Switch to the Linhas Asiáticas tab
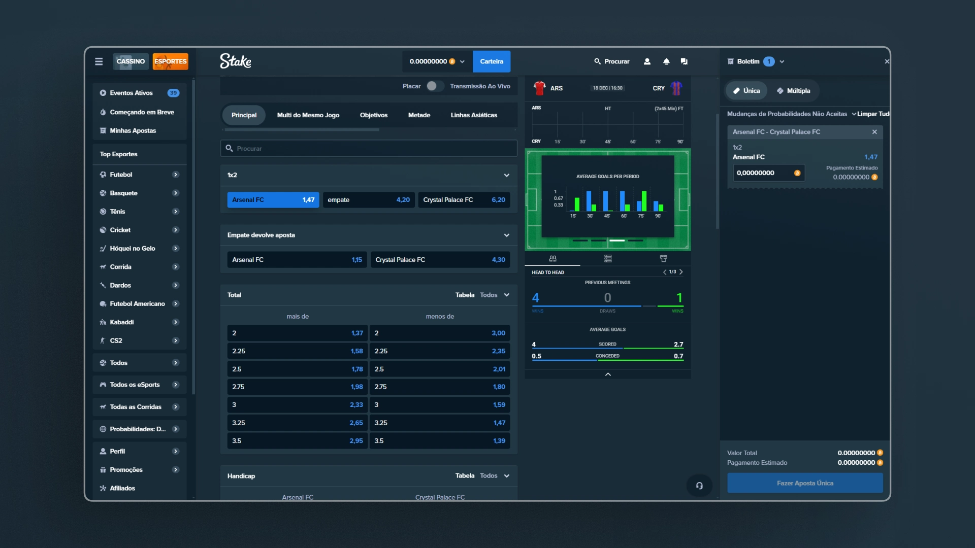This screenshot has height=548, width=975. pyautogui.click(x=473, y=115)
